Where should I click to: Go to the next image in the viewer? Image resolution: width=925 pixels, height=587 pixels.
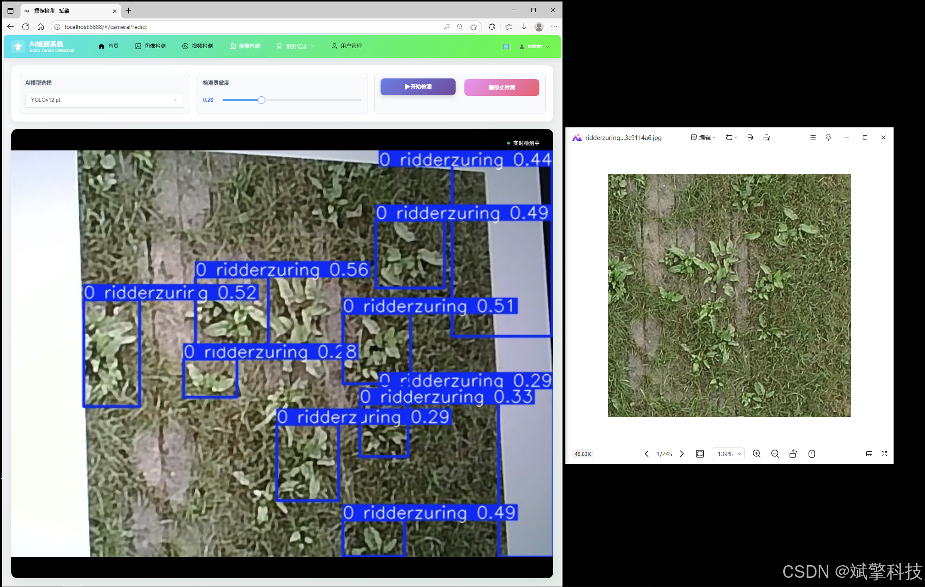tap(682, 454)
